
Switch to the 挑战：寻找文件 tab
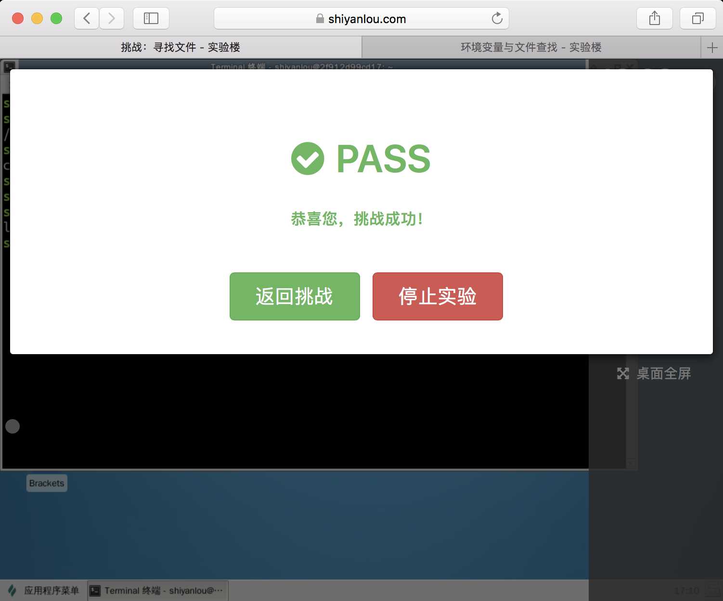click(x=181, y=48)
